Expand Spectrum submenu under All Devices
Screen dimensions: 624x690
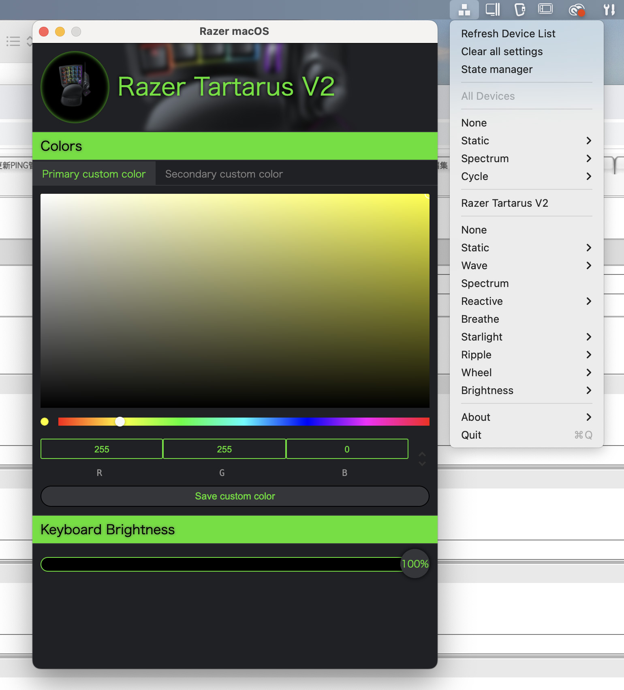527,159
